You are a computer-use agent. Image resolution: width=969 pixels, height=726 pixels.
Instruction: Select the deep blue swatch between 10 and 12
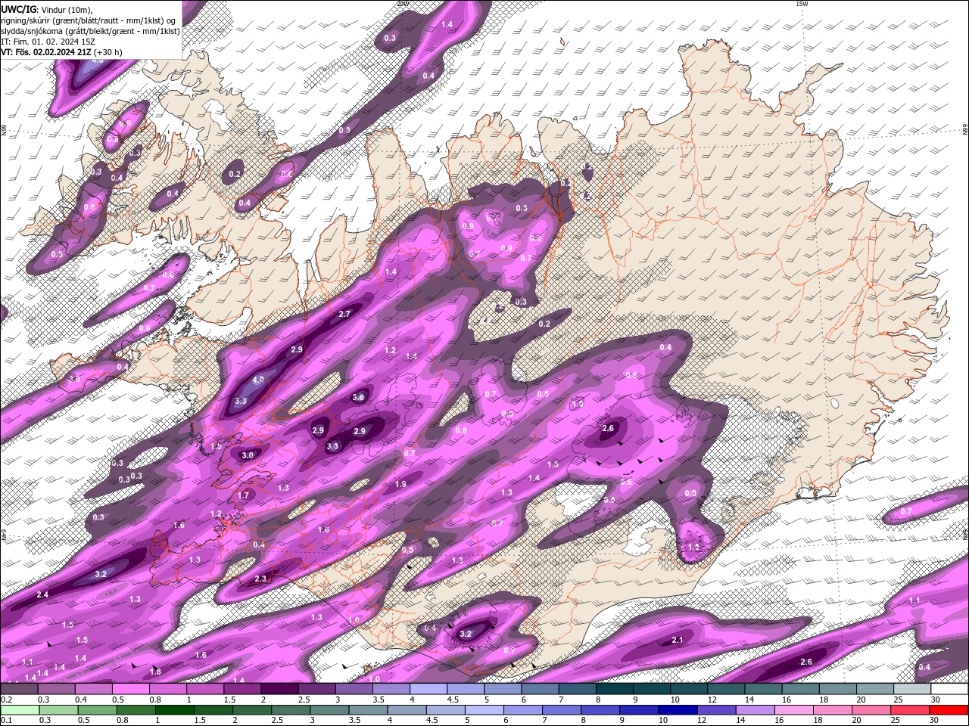678,710
